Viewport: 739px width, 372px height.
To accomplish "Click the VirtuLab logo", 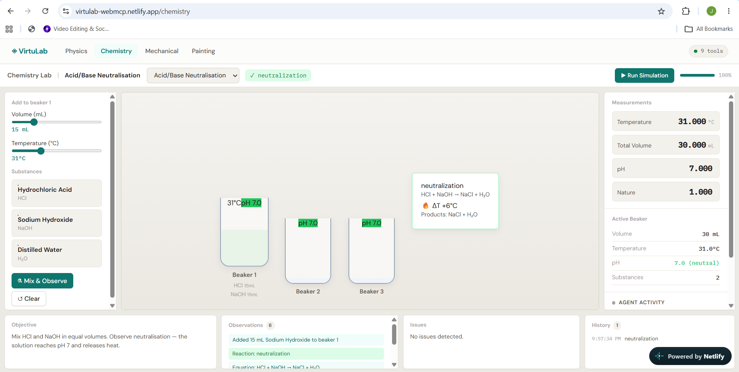I will click(x=29, y=51).
